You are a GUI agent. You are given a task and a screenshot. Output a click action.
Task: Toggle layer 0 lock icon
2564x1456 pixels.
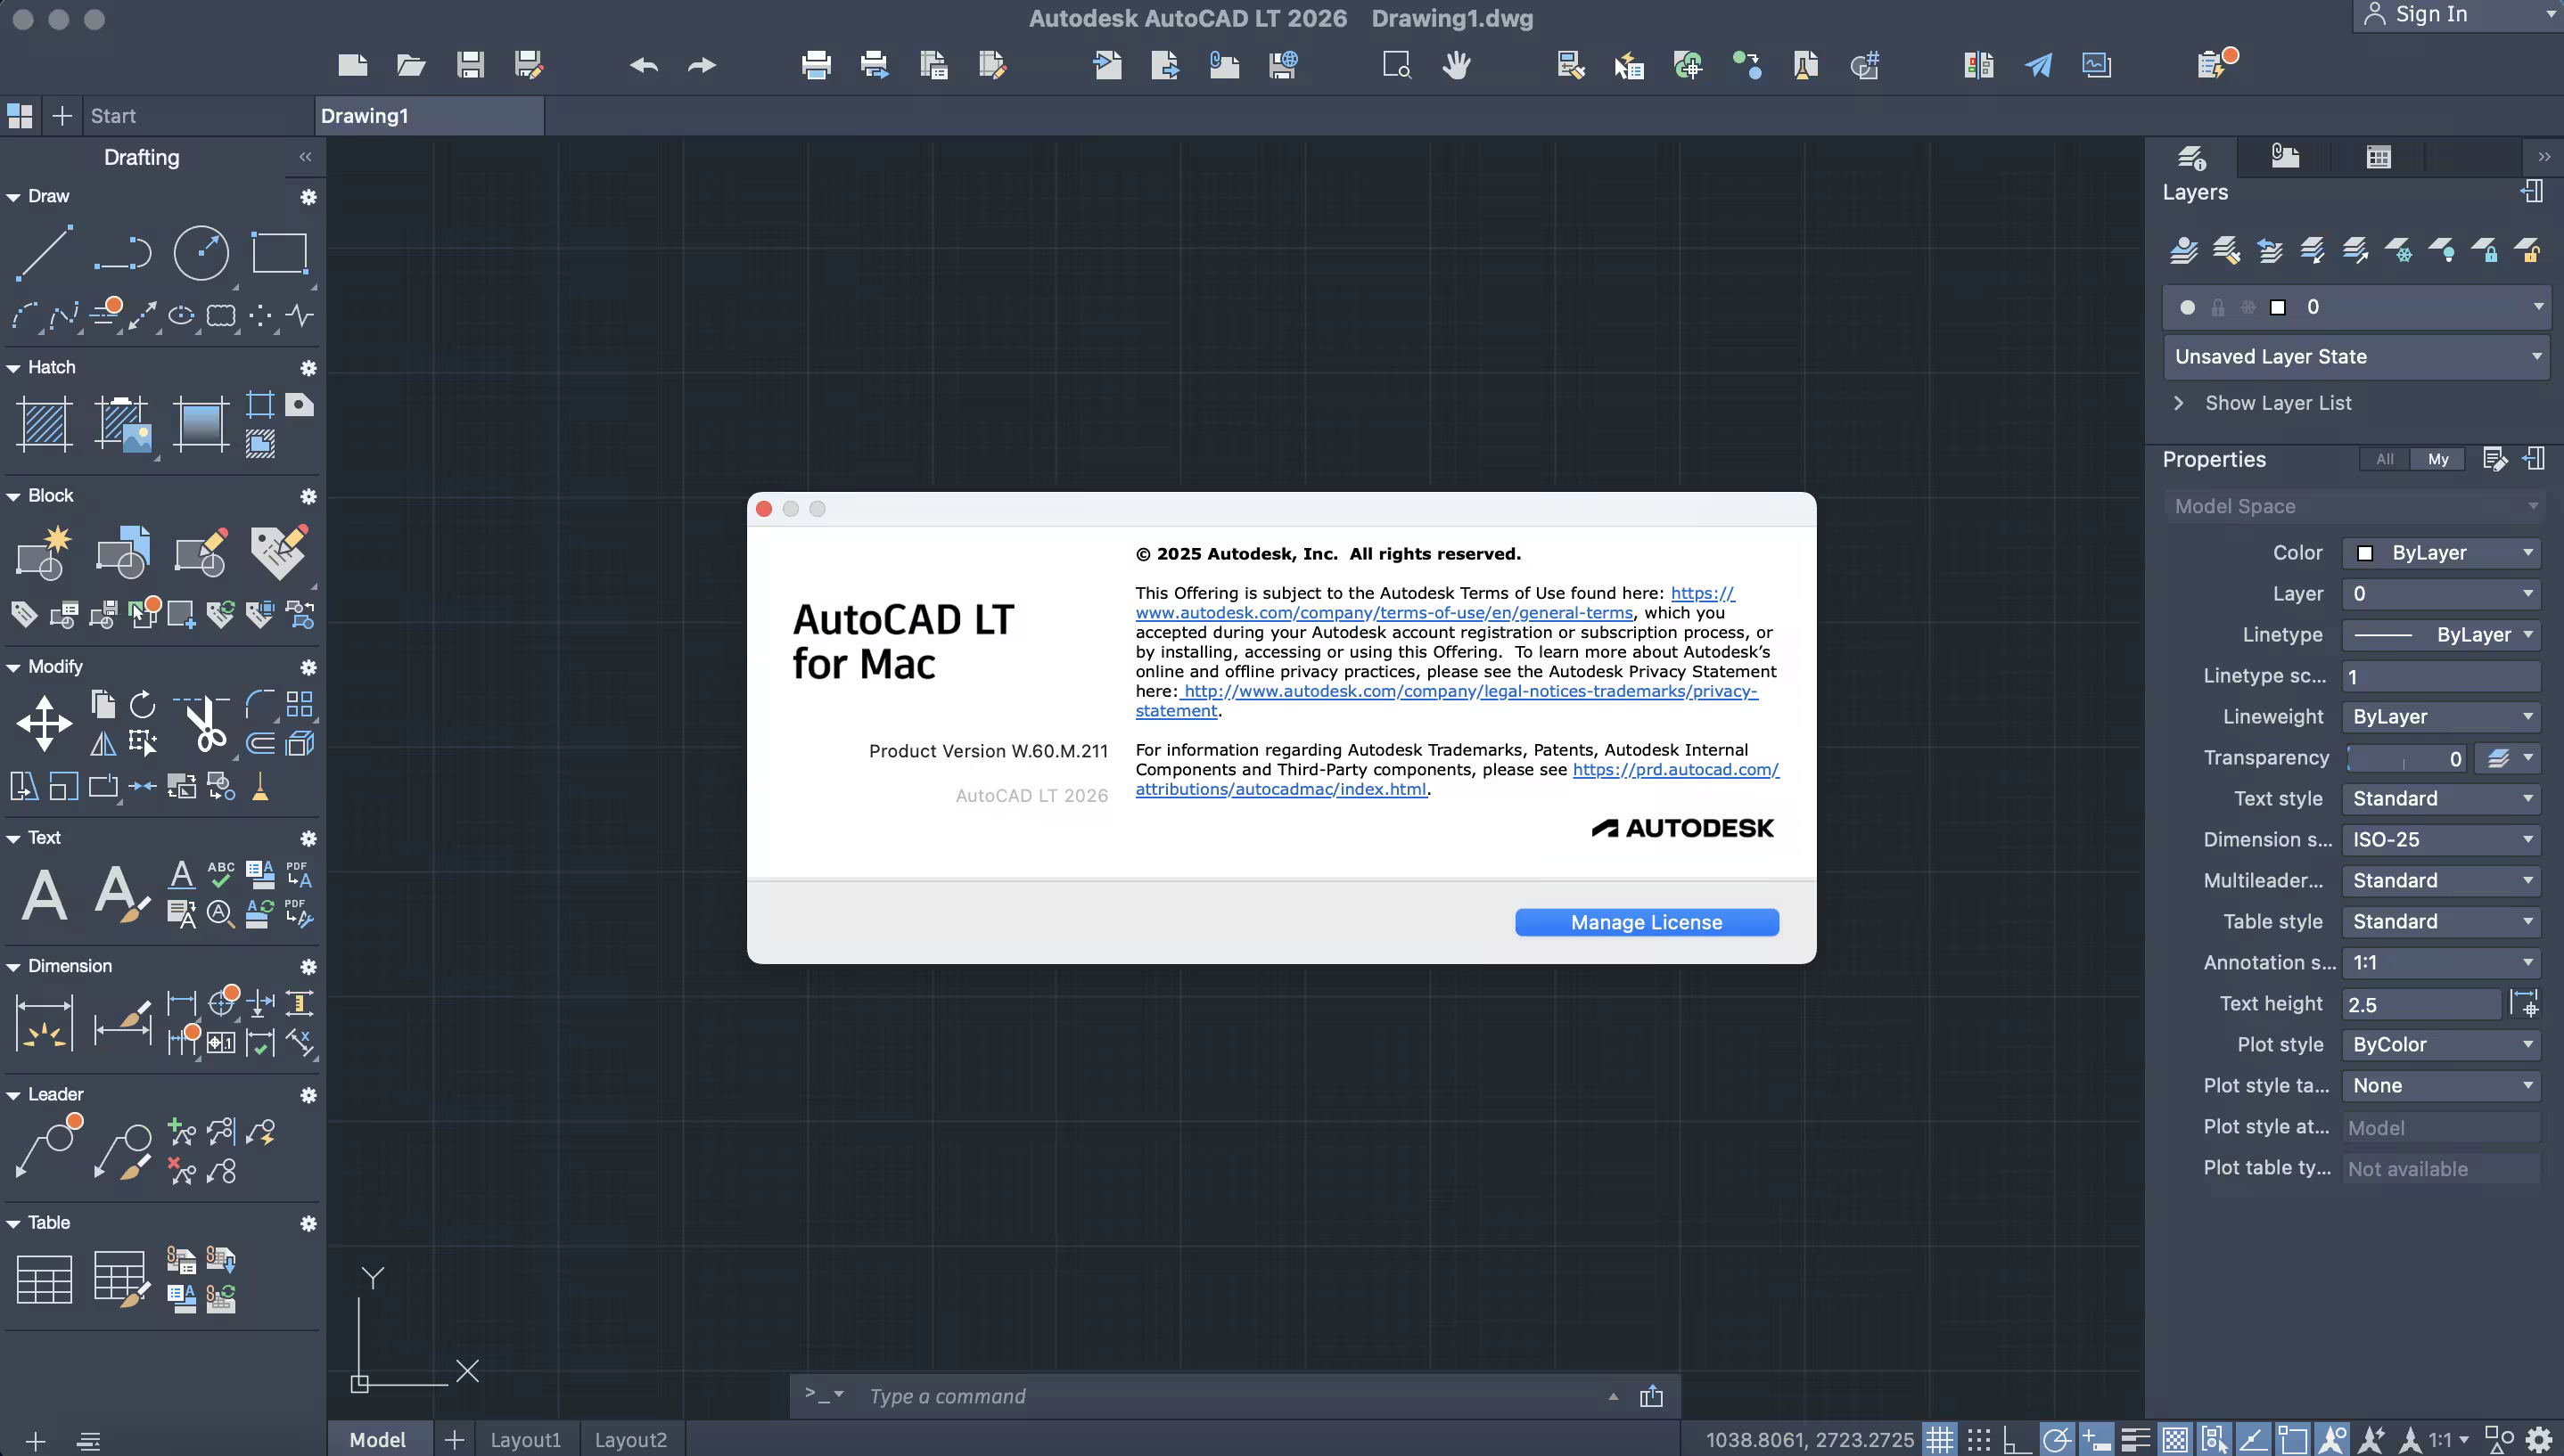2218,308
